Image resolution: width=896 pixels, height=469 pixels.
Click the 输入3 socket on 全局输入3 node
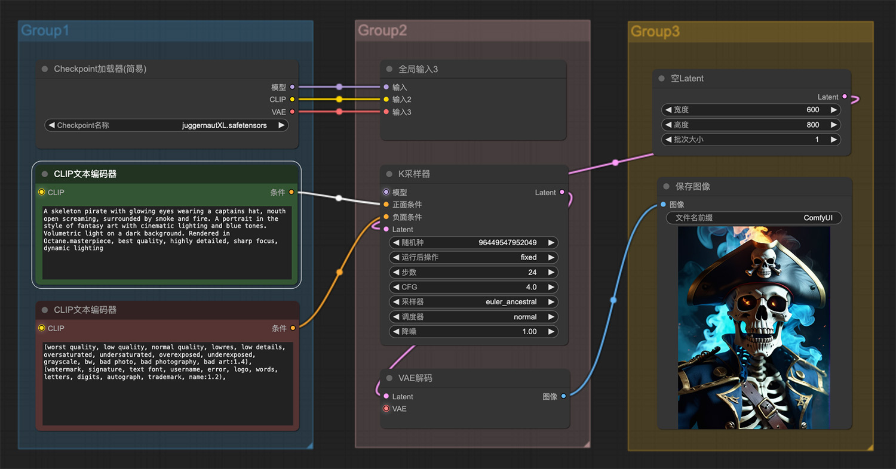(x=386, y=112)
